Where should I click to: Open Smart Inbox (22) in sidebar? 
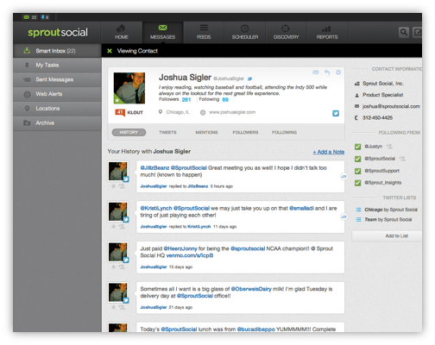tap(57, 51)
